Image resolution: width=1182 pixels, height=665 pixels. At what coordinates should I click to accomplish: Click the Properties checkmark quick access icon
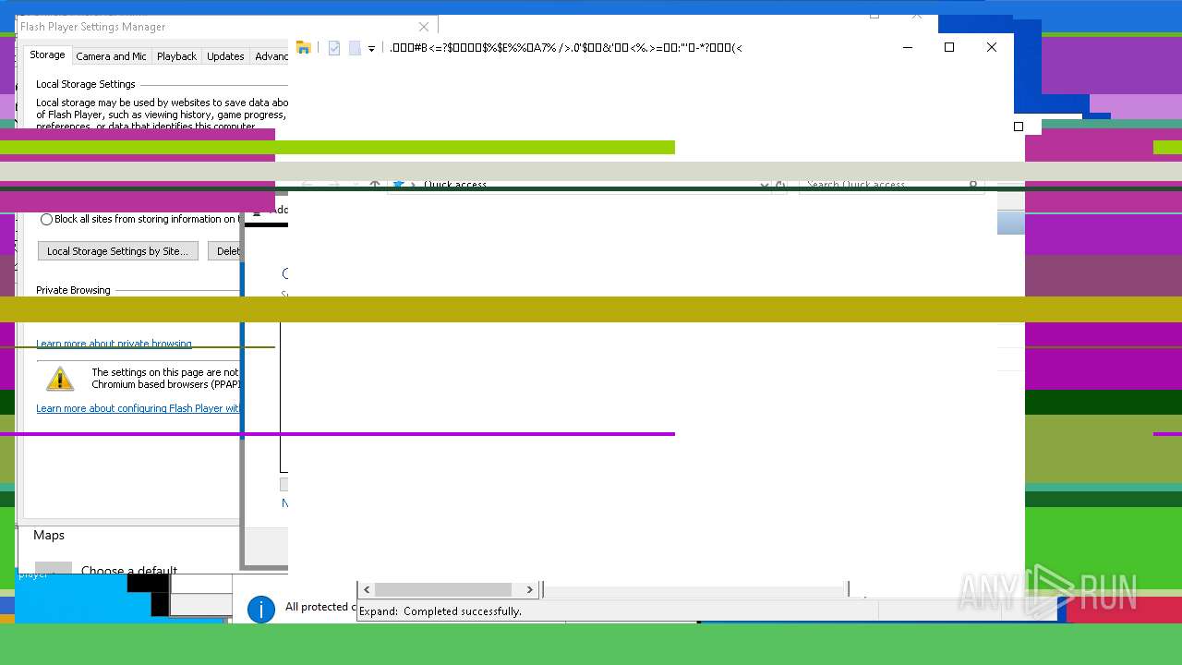tap(334, 48)
